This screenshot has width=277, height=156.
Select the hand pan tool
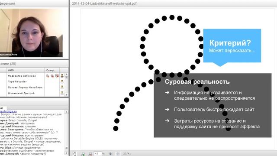75,154
